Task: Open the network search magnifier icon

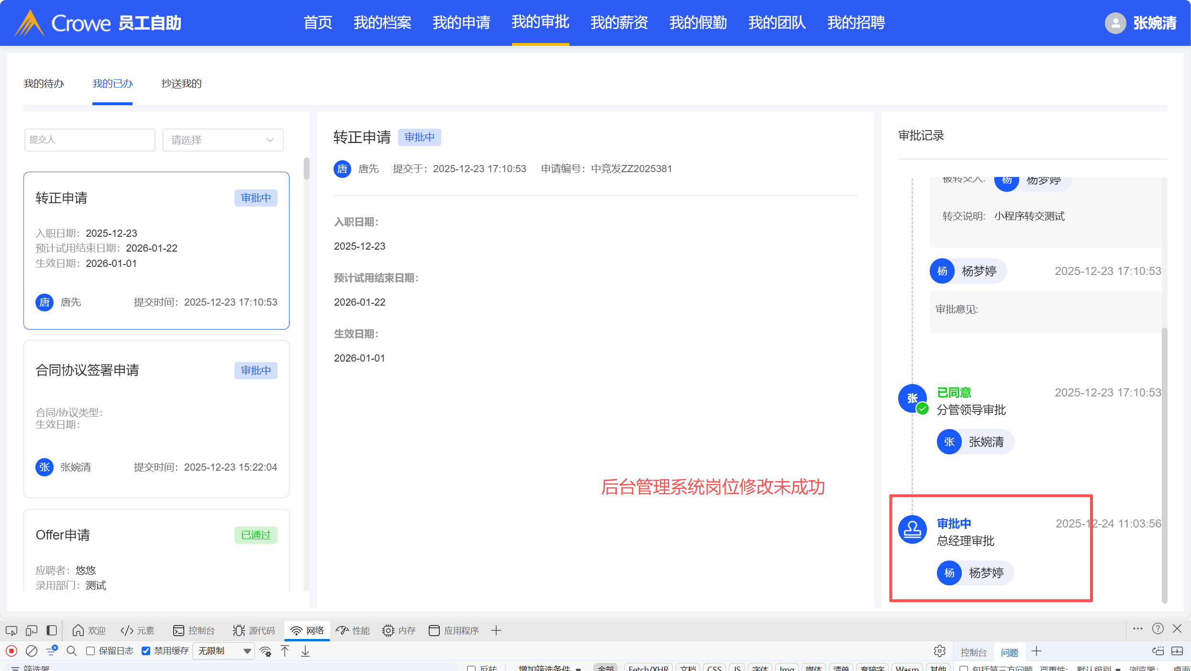Action: point(72,651)
